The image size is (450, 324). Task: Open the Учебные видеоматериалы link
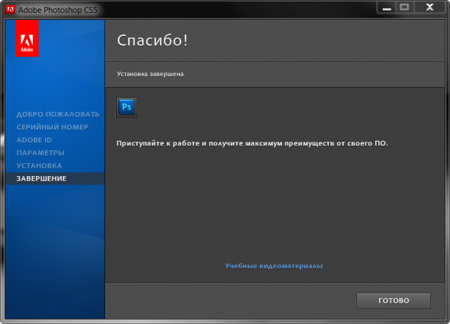(274, 266)
